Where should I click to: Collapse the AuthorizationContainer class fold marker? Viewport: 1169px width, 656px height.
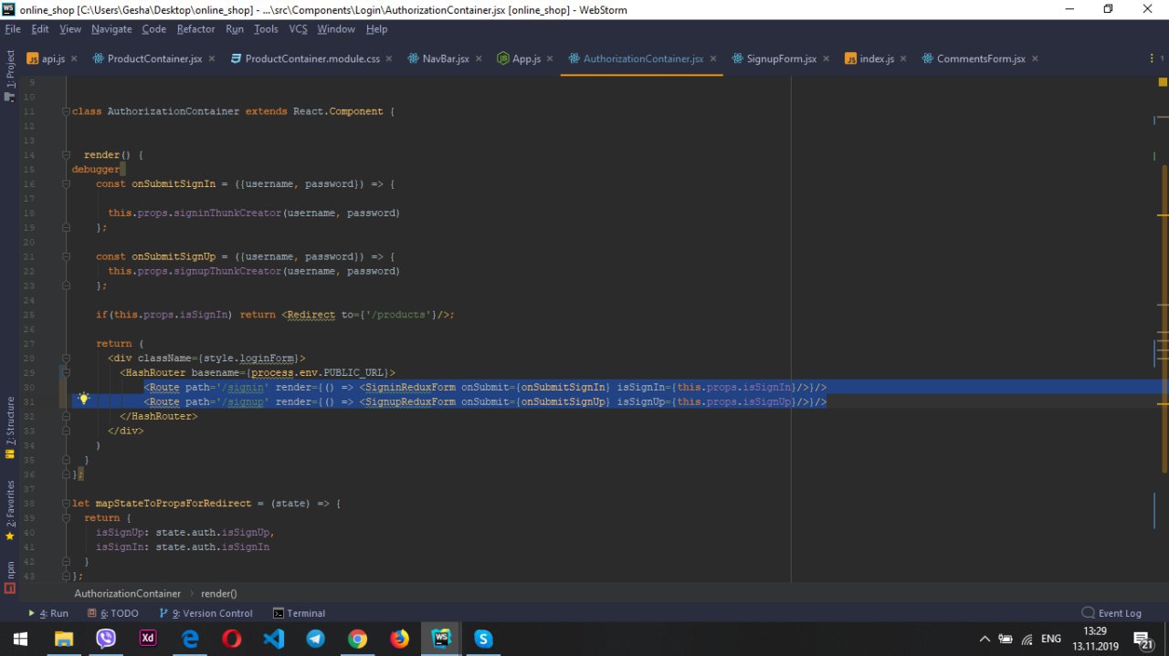click(66, 111)
